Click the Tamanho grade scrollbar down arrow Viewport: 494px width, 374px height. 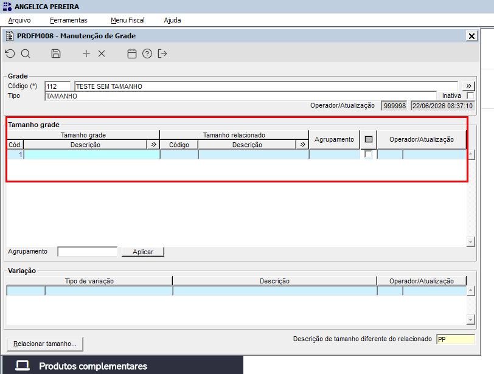(471, 242)
